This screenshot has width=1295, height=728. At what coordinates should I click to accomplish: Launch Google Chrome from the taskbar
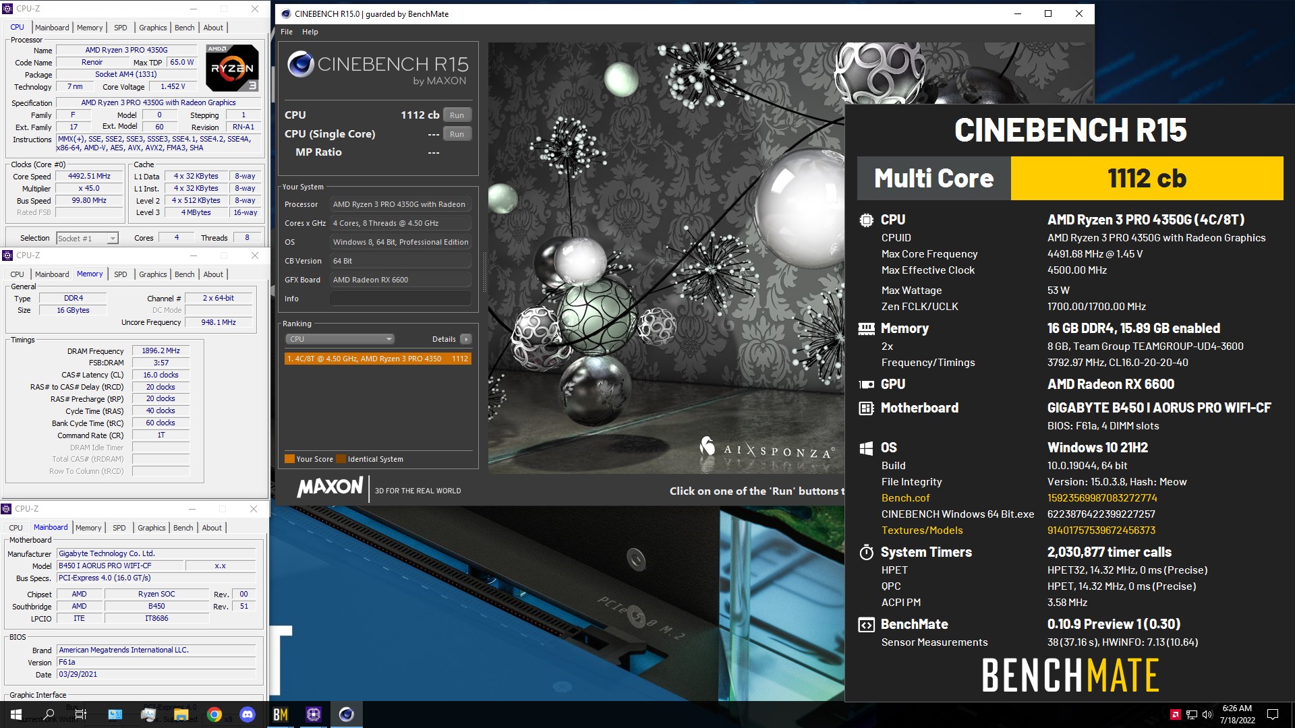tap(214, 715)
